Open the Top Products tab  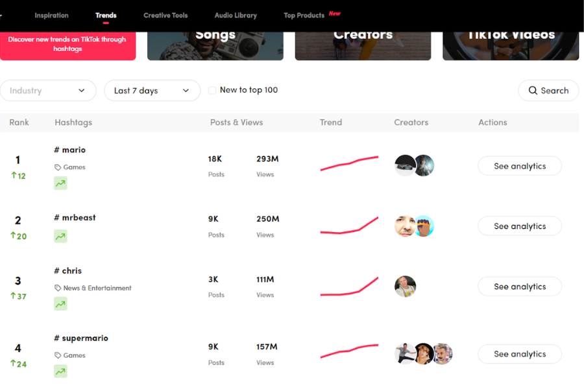(304, 16)
